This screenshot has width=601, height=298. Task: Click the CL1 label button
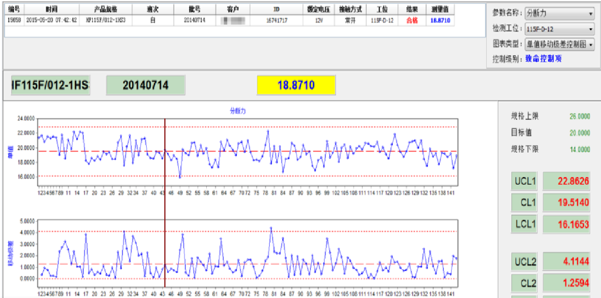(x=524, y=203)
